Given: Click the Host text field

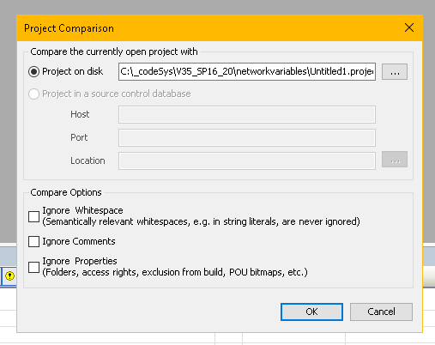Looking at the screenshot, I should [x=247, y=114].
